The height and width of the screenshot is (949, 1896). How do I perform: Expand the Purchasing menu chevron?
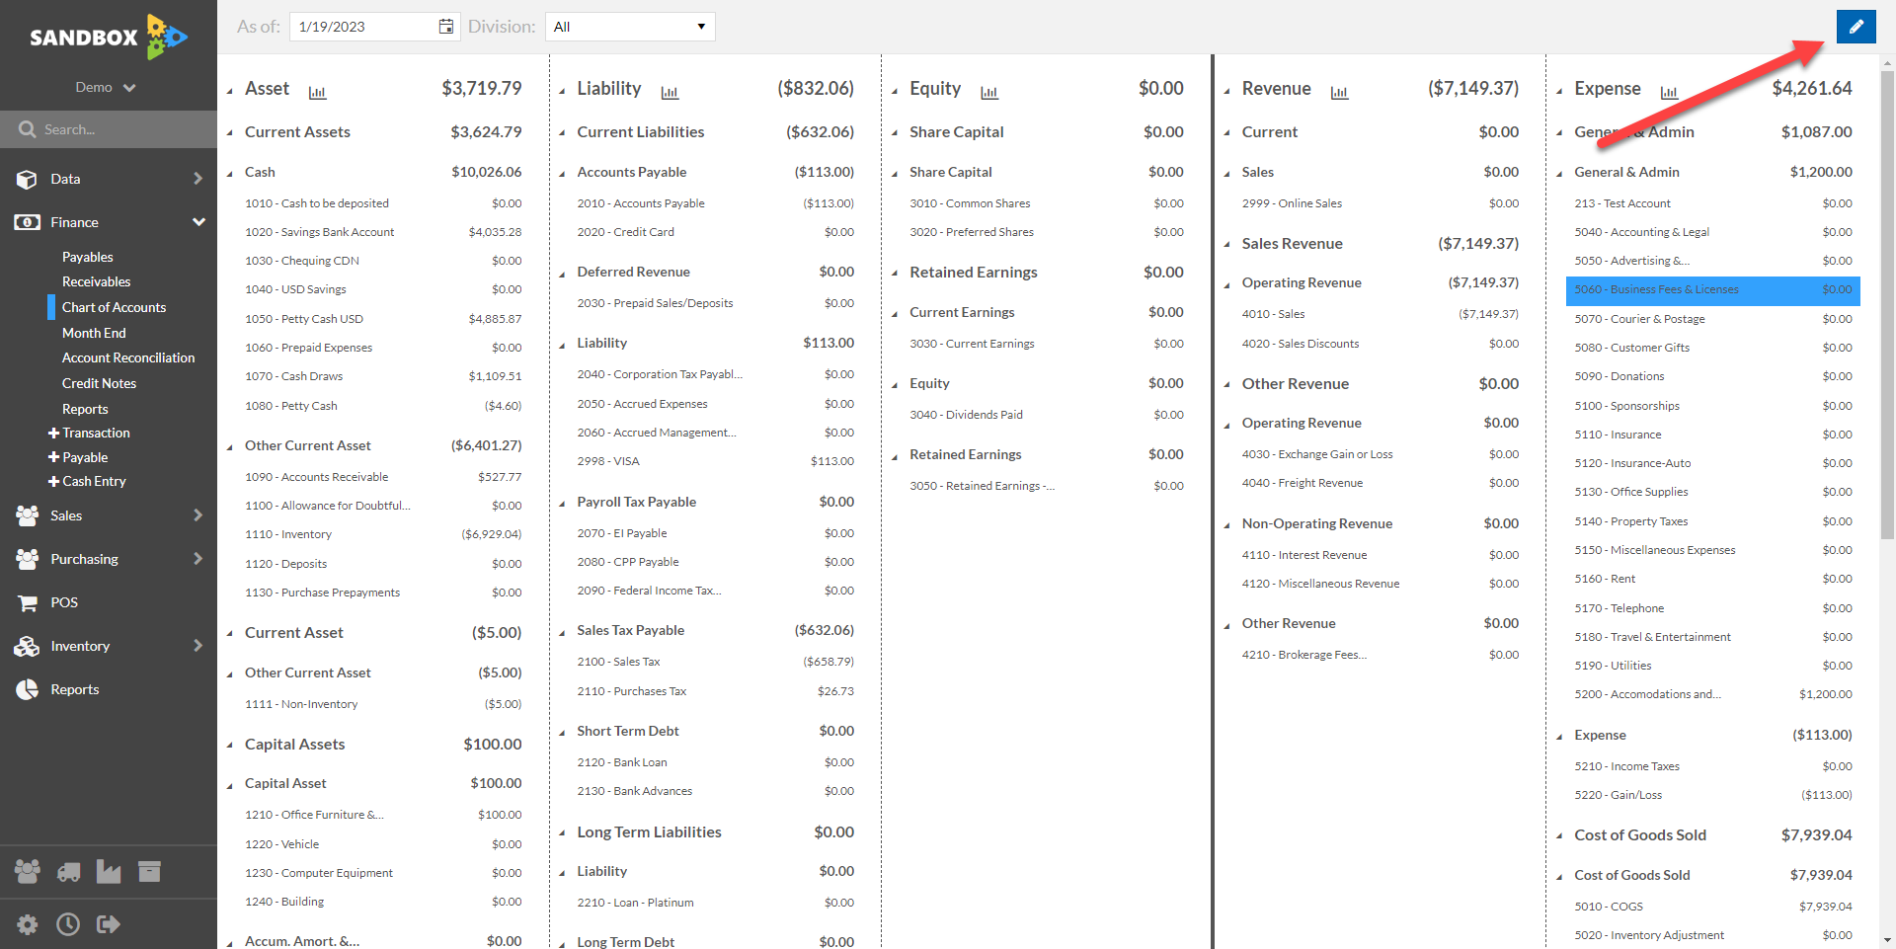pos(197,559)
